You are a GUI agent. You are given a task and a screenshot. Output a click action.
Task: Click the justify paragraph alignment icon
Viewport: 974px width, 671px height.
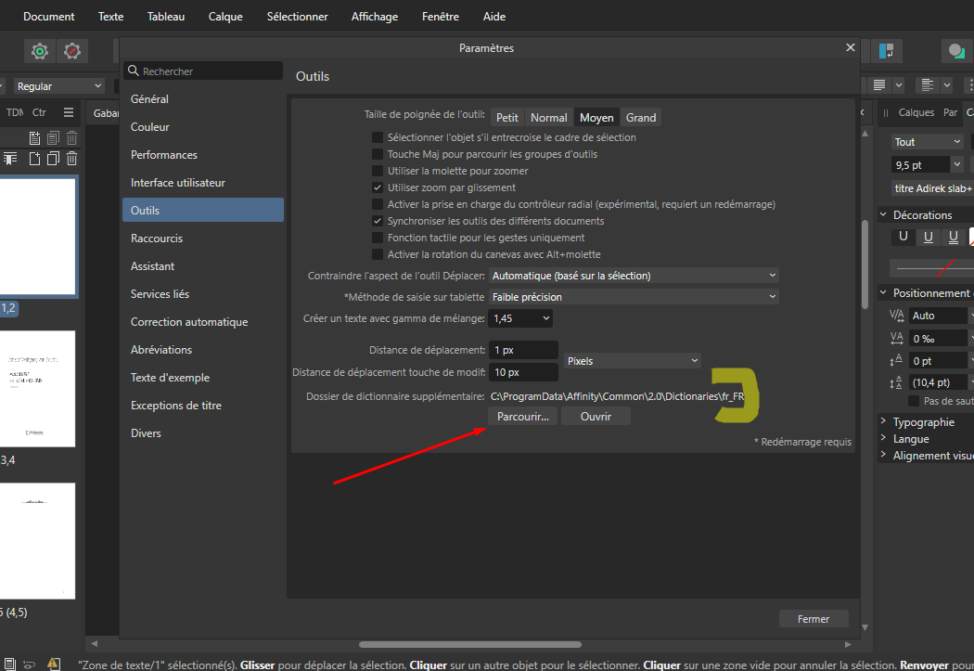click(879, 85)
